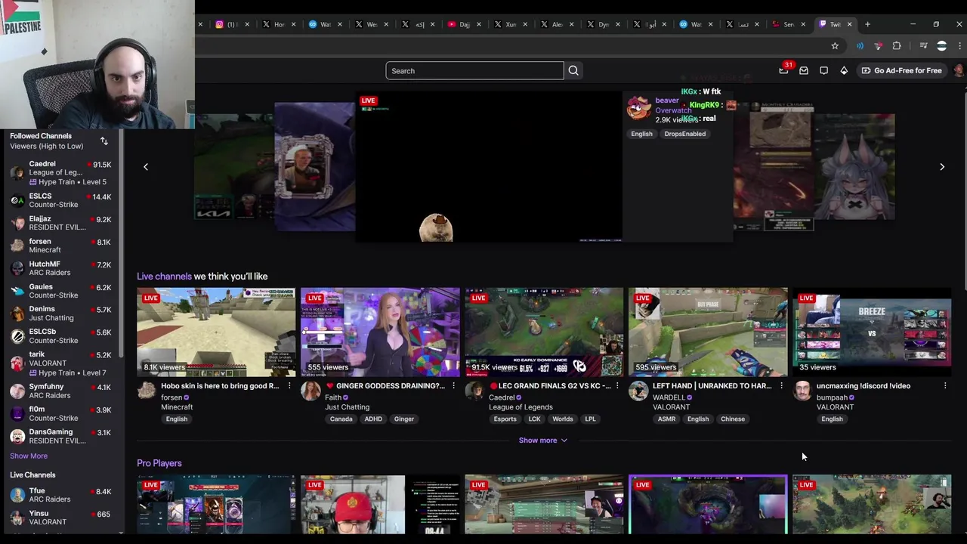Open forsen channel in sidebar

point(61,246)
